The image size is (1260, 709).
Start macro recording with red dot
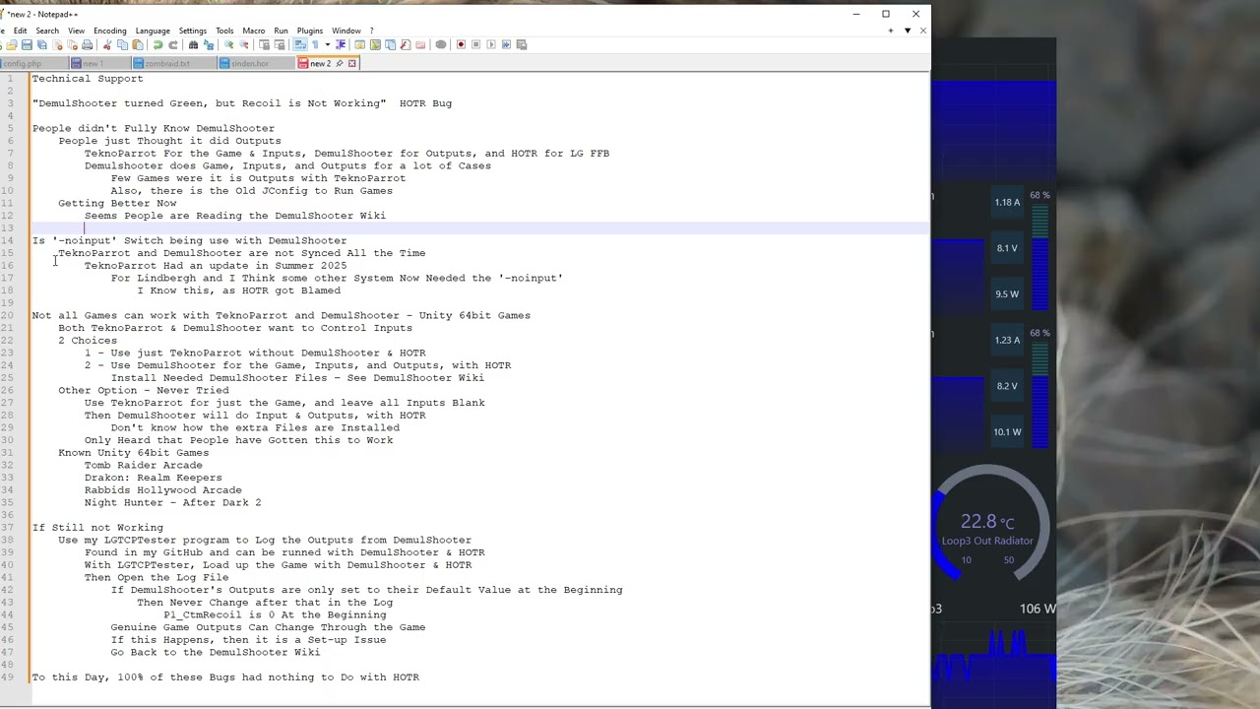[x=461, y=44]
